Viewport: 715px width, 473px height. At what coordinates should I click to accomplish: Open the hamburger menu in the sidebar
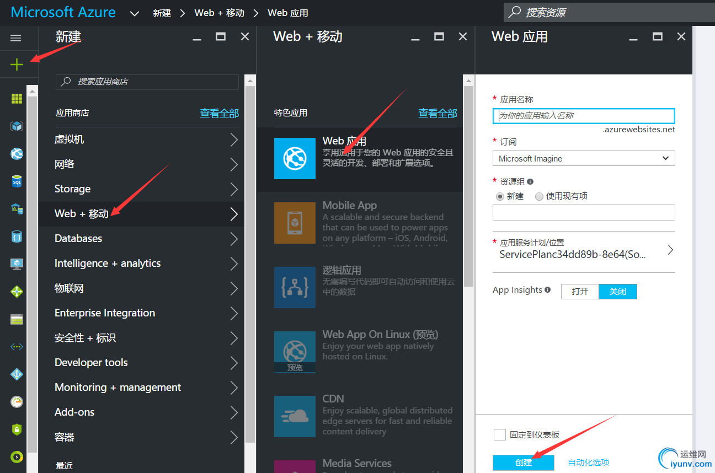pyautogui.click(x=16, y=38)
